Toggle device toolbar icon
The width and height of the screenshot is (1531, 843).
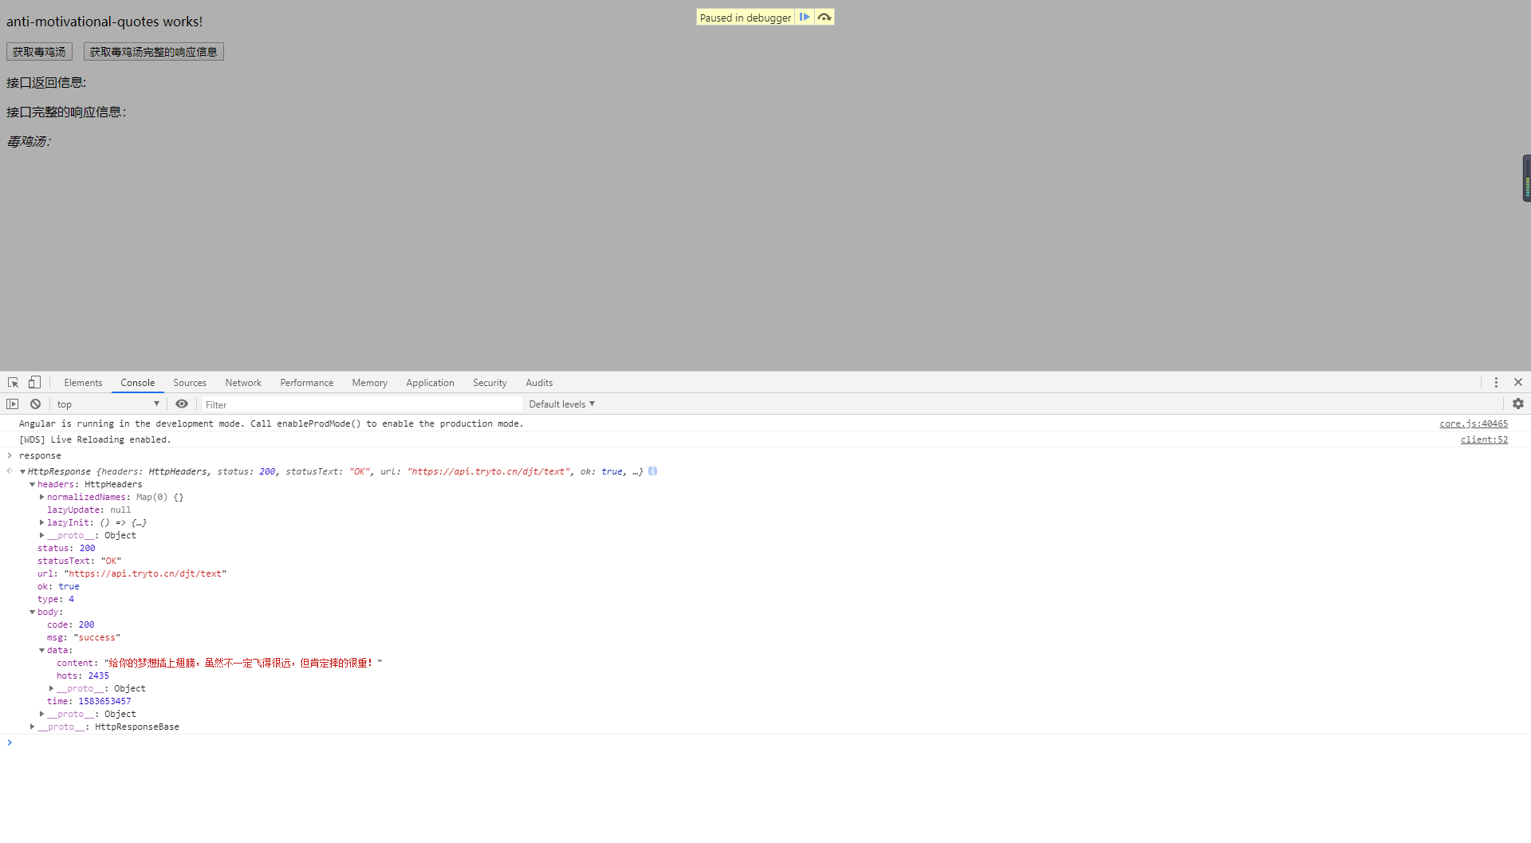(34, 383)
